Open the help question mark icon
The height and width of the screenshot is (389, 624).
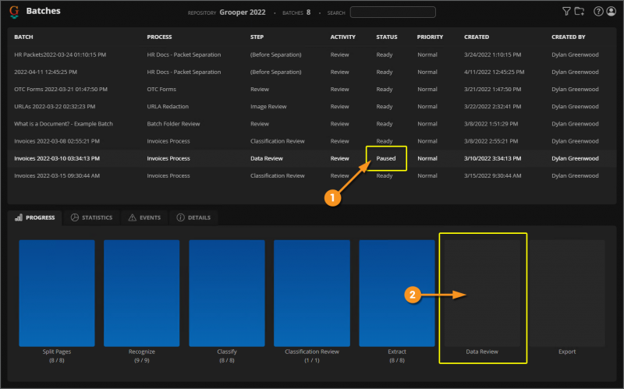tap(598, 12)
